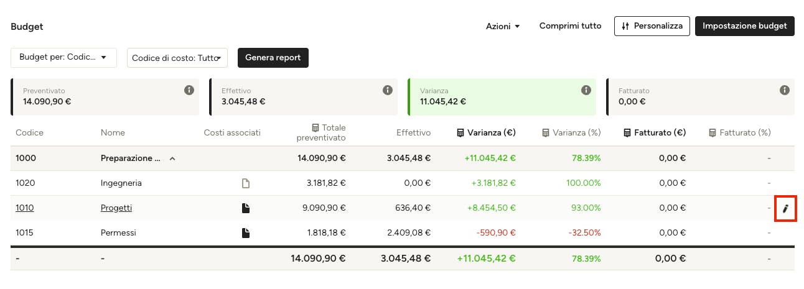Collapse the Preparazione group row chevron
The width and height of the screenshot is (804, 289).
173,158
